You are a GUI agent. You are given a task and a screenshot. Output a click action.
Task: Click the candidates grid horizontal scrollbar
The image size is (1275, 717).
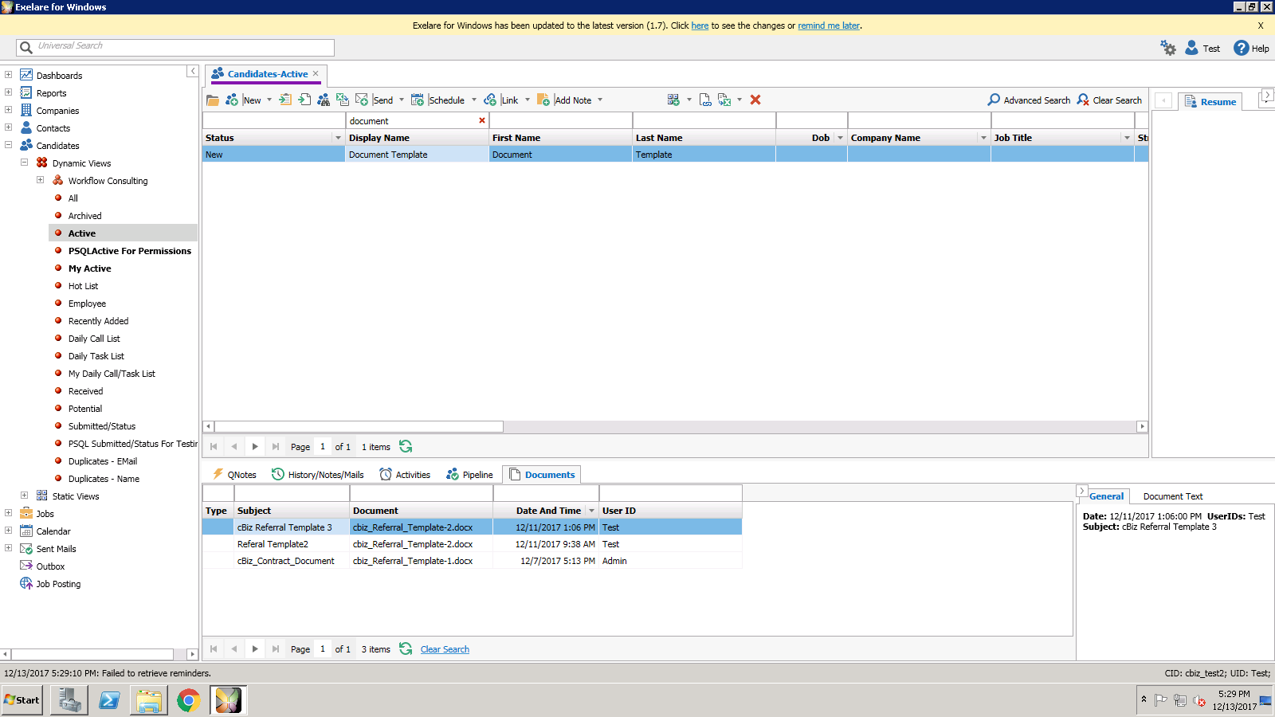coord(359,426)
